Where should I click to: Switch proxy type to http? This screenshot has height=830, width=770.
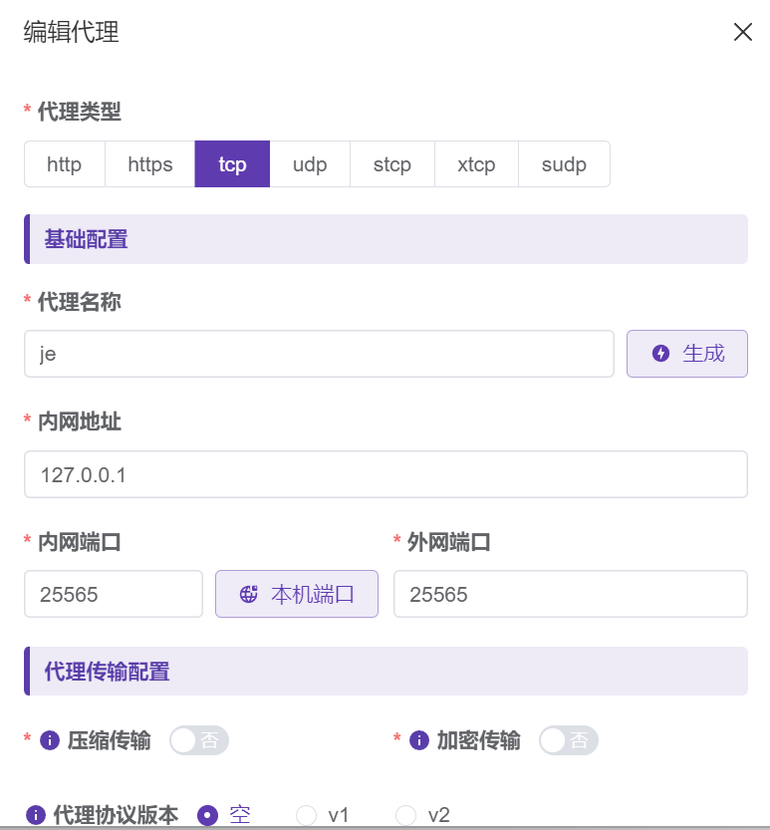[x=65, y=164]
